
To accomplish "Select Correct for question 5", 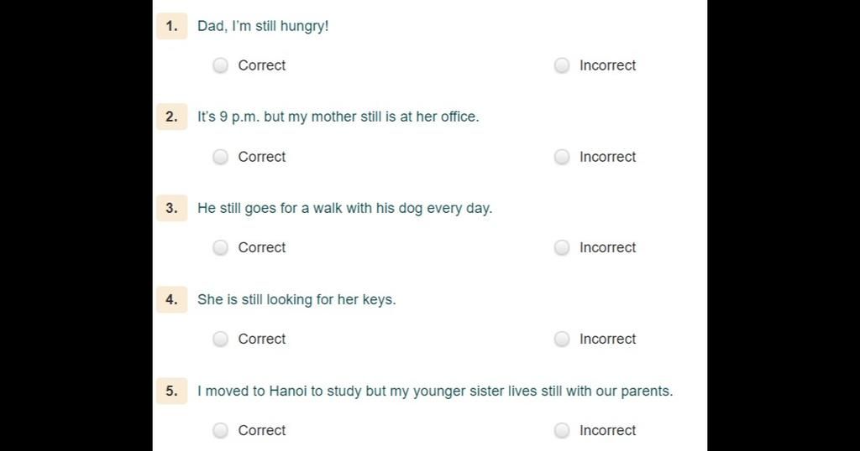I will [221, 431].
